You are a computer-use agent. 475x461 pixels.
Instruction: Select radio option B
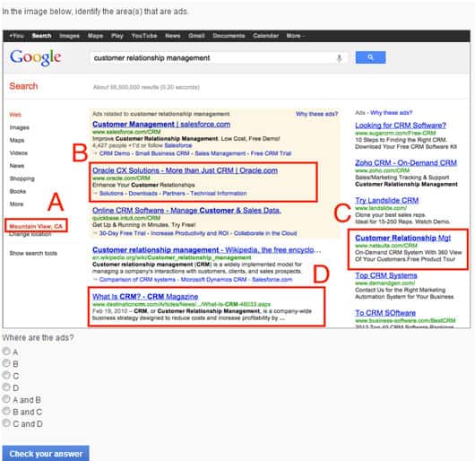(6, 363)
